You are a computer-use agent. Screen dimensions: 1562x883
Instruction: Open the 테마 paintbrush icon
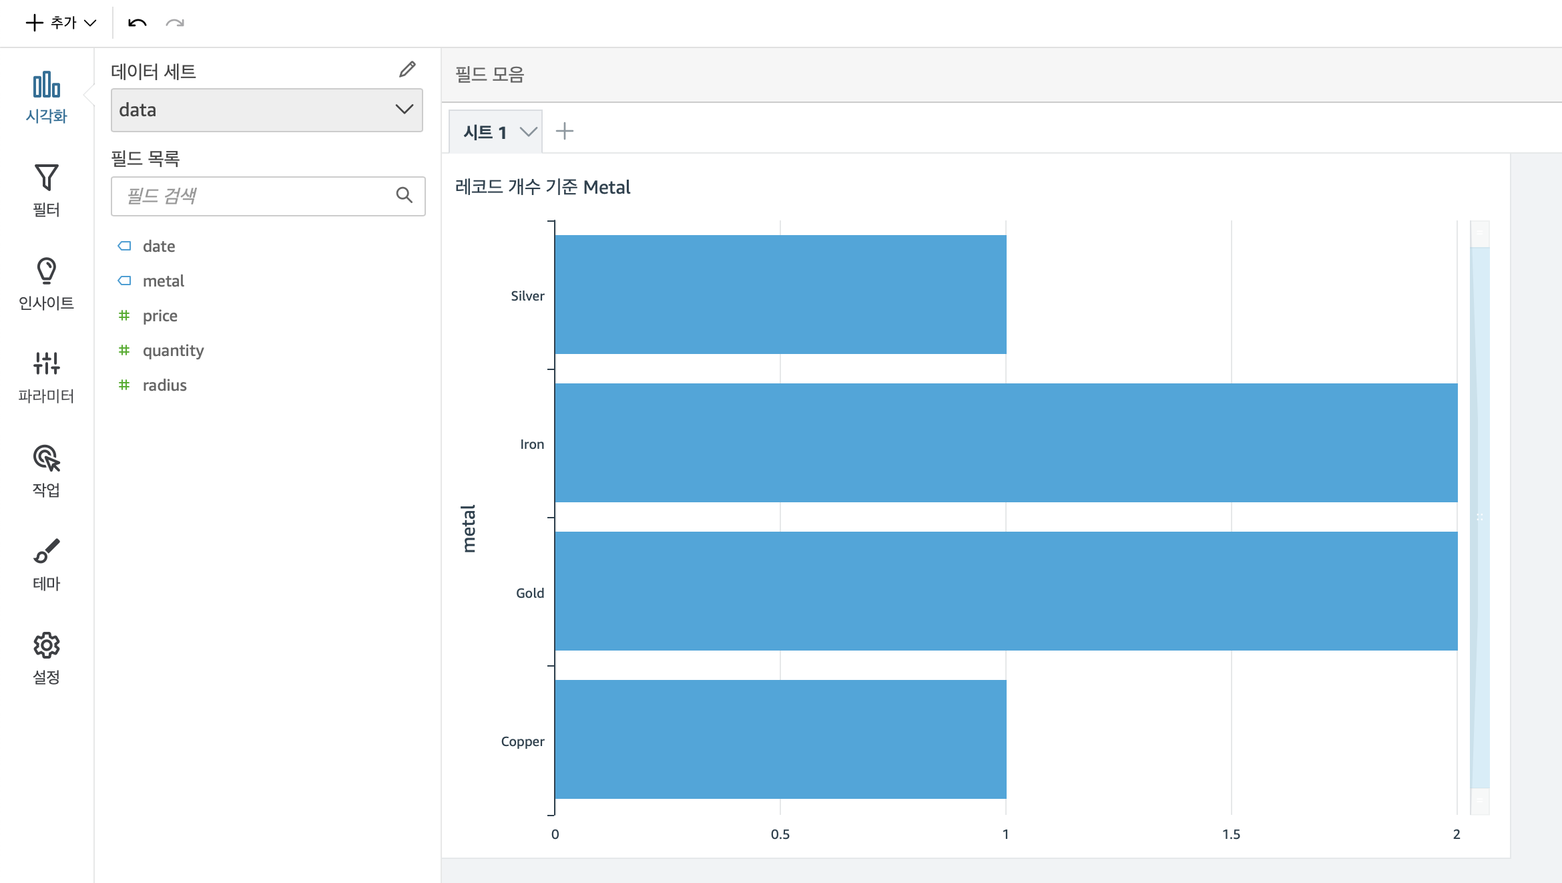(x=46, y=552)
